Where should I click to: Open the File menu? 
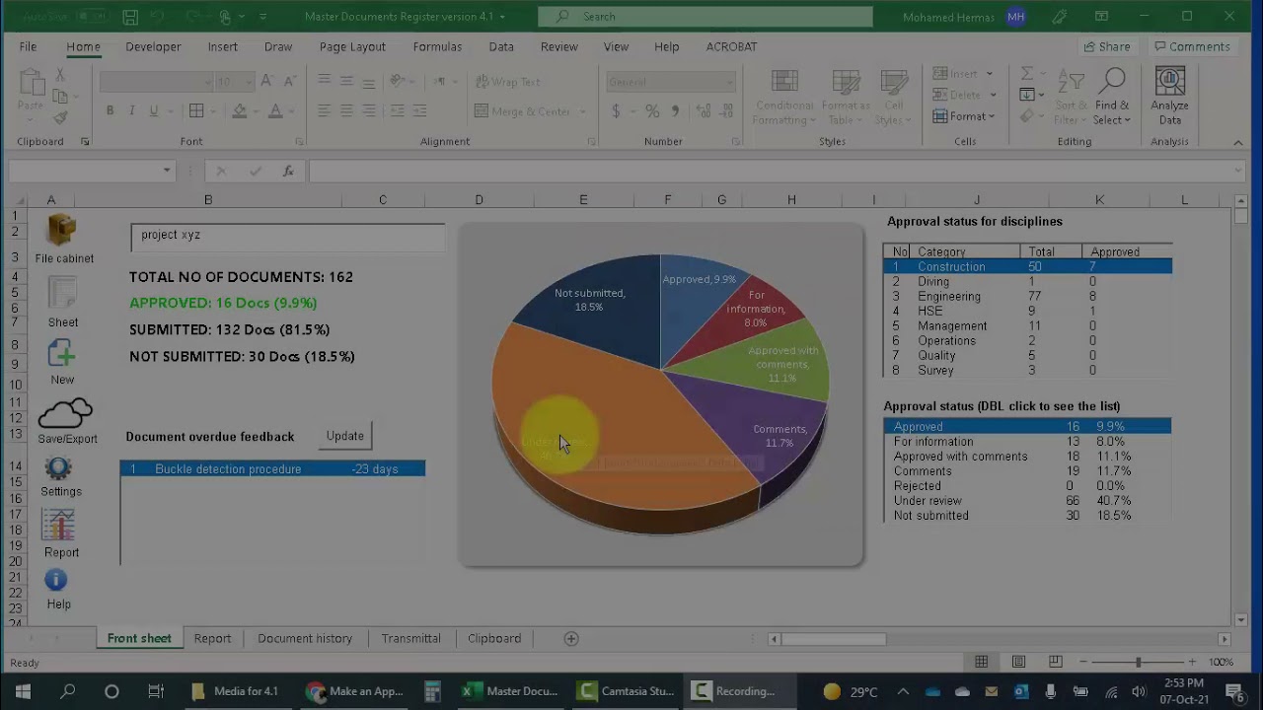[28, 46]
